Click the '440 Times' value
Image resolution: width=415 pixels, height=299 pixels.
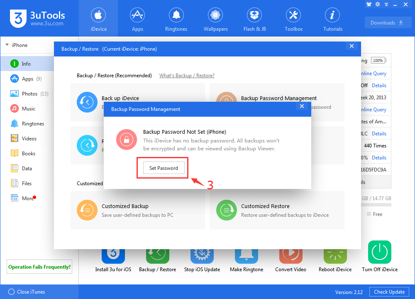[x=375, y=145]
